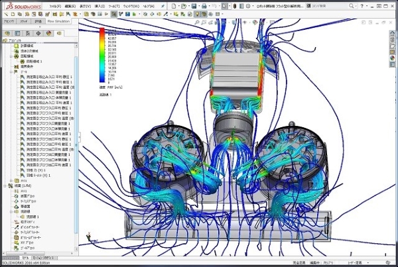
Task: Open the 挿入(I) menu
Action: point(99,6)
